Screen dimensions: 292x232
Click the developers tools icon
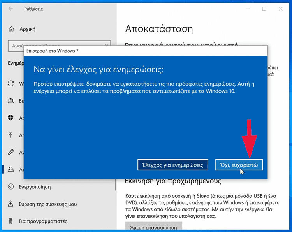point(11,221)
